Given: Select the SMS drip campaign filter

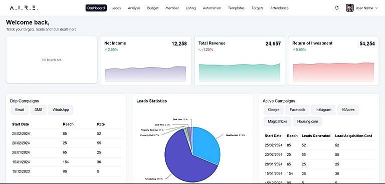Looking at the screenshot, I should 38,110.
